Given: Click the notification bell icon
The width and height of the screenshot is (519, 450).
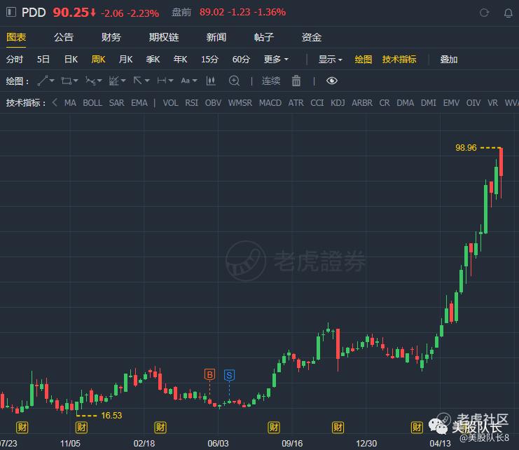Looking at the screenshot, I should [x=508, y=13].
